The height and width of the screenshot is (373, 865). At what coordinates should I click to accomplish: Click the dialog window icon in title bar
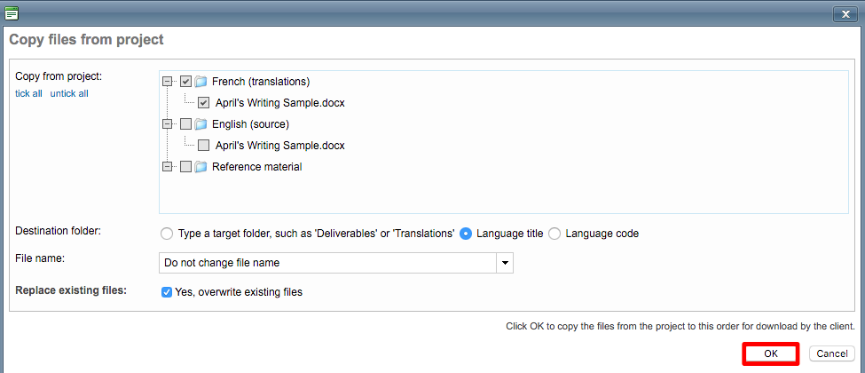(x=12, y=13)
